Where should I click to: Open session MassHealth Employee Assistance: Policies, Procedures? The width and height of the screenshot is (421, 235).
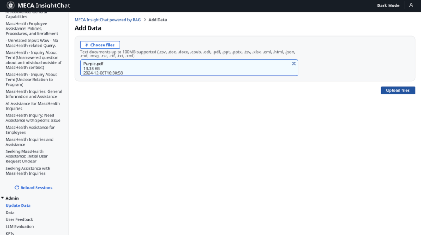point(32,28)
